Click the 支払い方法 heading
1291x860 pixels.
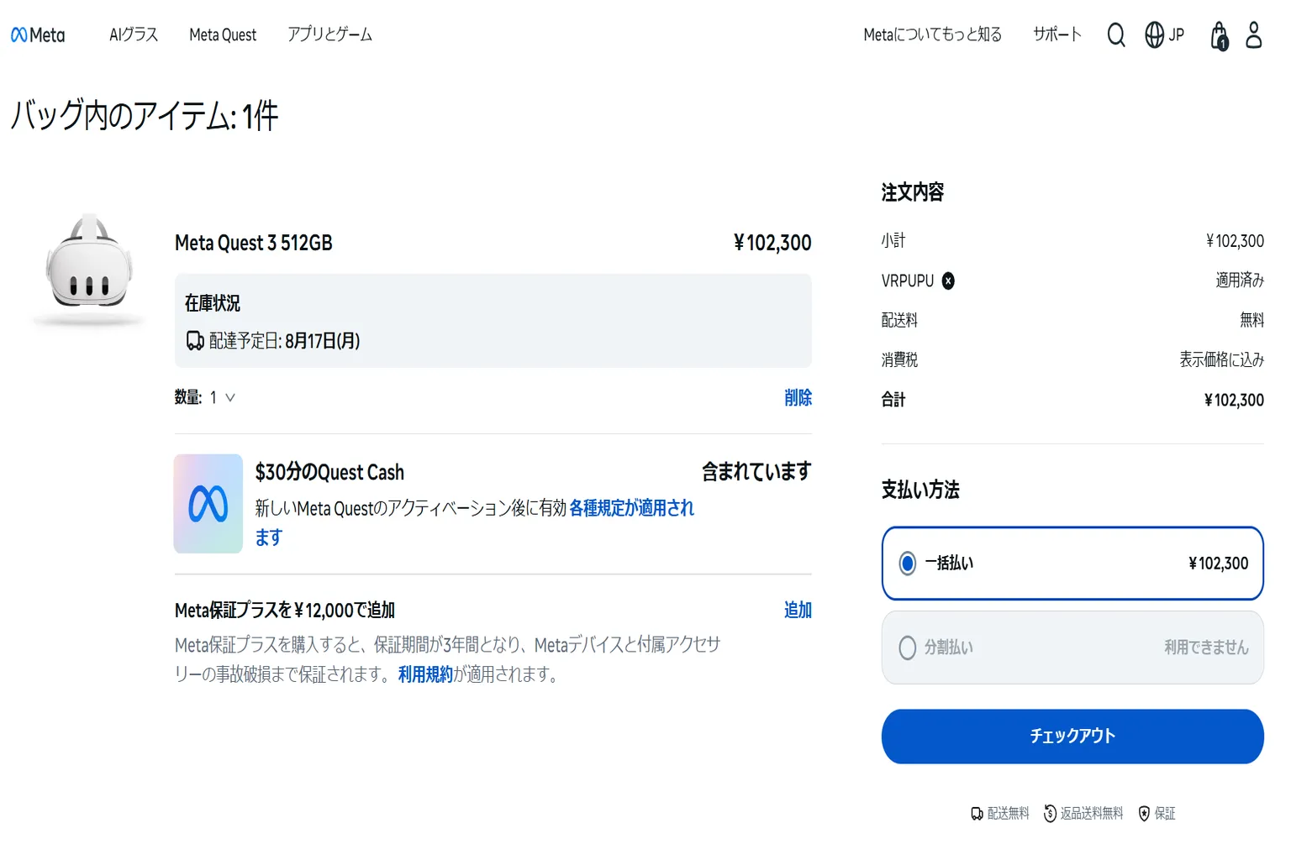click(920, 490)
